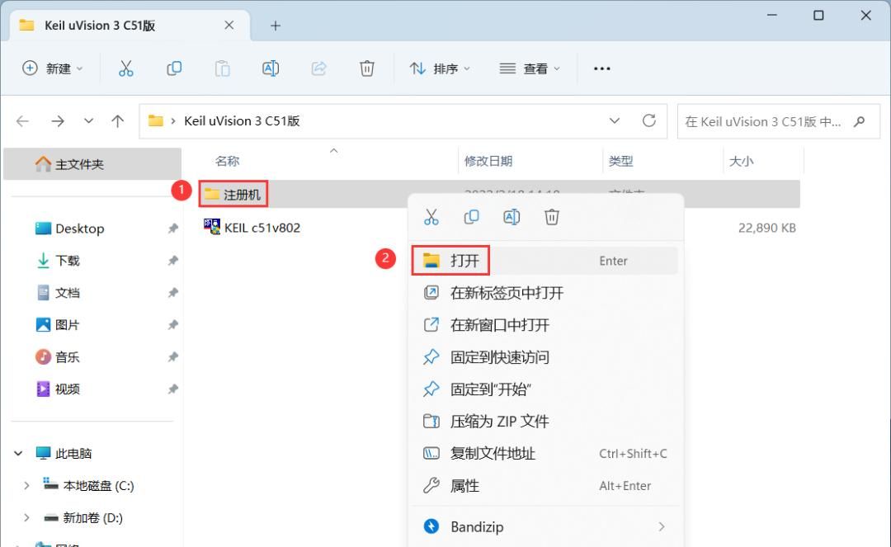
Task: Select the Cut icon in the toolbar
Action: click(x=125, y=68)
